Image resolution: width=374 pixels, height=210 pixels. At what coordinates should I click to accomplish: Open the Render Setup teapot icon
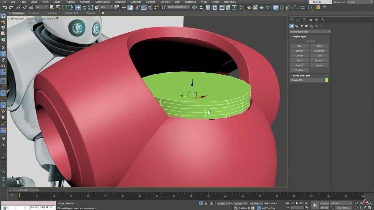[x=249, y=8]
